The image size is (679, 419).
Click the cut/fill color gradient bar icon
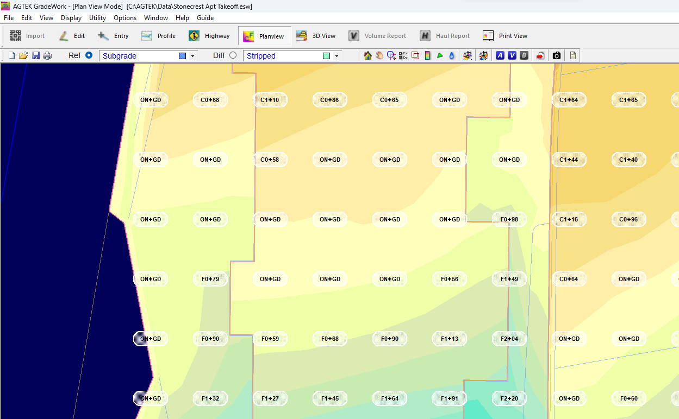coord(428,55)
